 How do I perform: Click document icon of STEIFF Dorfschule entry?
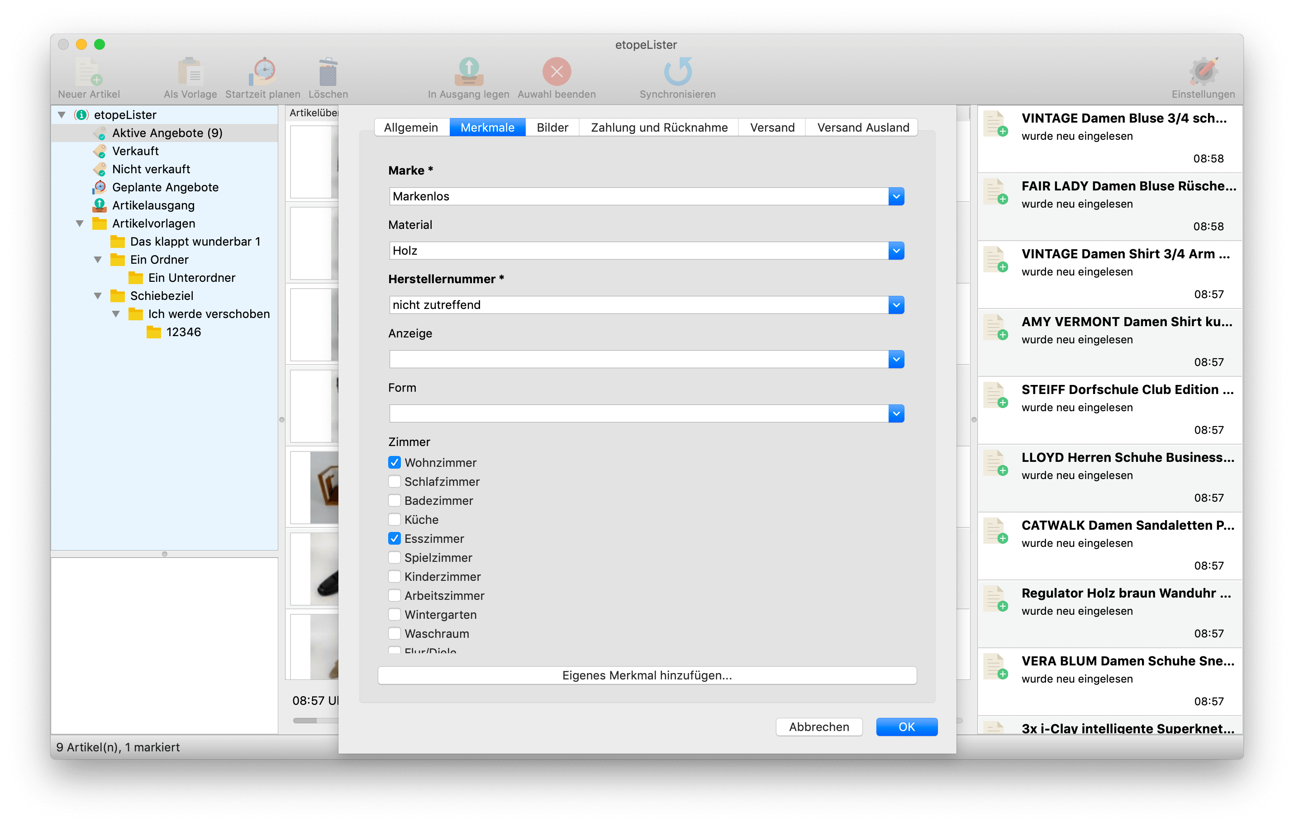996,395
